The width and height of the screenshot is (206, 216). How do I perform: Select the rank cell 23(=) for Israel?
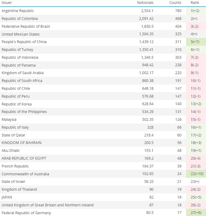pyautogui.click(x=195, y=182)
